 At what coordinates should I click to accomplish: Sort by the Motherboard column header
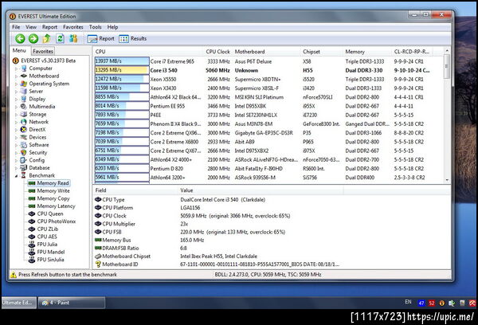pos(266,52)
